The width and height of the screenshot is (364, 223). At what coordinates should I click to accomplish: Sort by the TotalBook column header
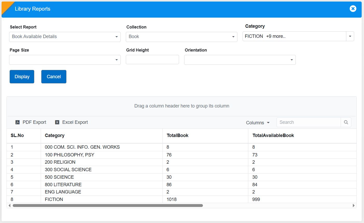(x=177, y=135)
